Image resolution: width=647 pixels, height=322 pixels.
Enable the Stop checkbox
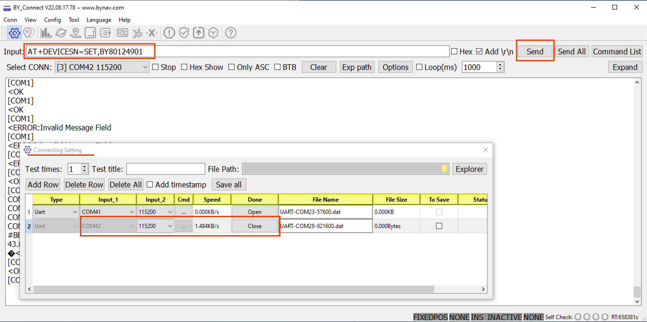coord(155,67)
